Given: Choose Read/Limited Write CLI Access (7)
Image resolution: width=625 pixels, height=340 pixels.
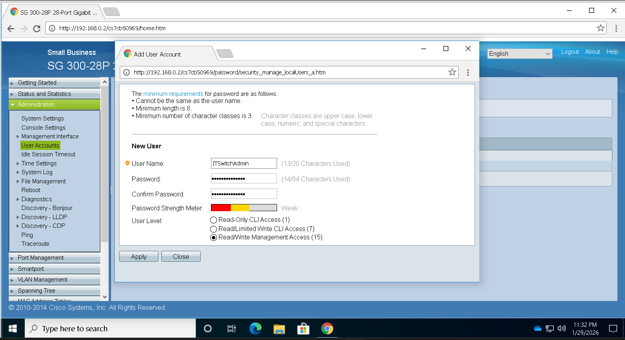Looking at the screenshot, I should 214,229.
